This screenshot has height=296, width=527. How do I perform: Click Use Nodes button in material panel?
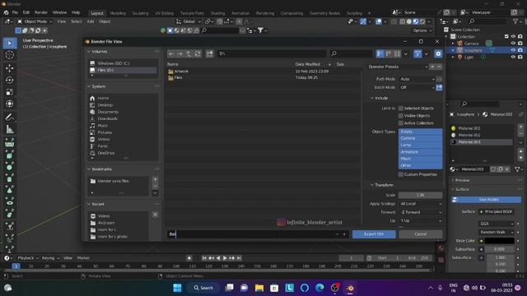tap(487, 200)
